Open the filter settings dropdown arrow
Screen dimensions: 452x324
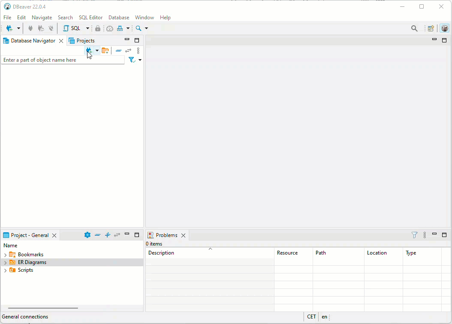(140, 60)
